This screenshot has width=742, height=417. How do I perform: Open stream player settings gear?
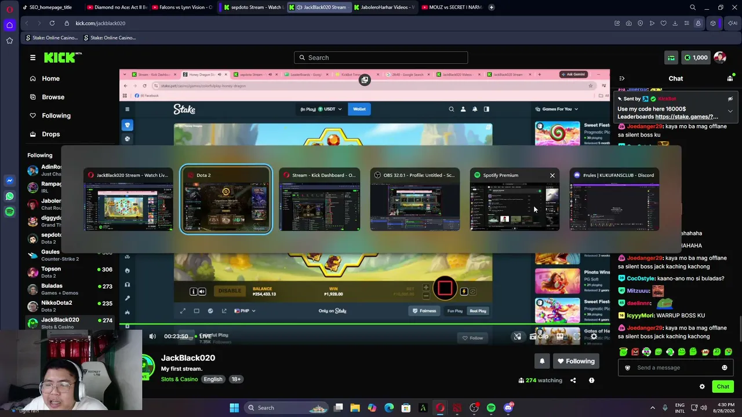tap(594, 336)
